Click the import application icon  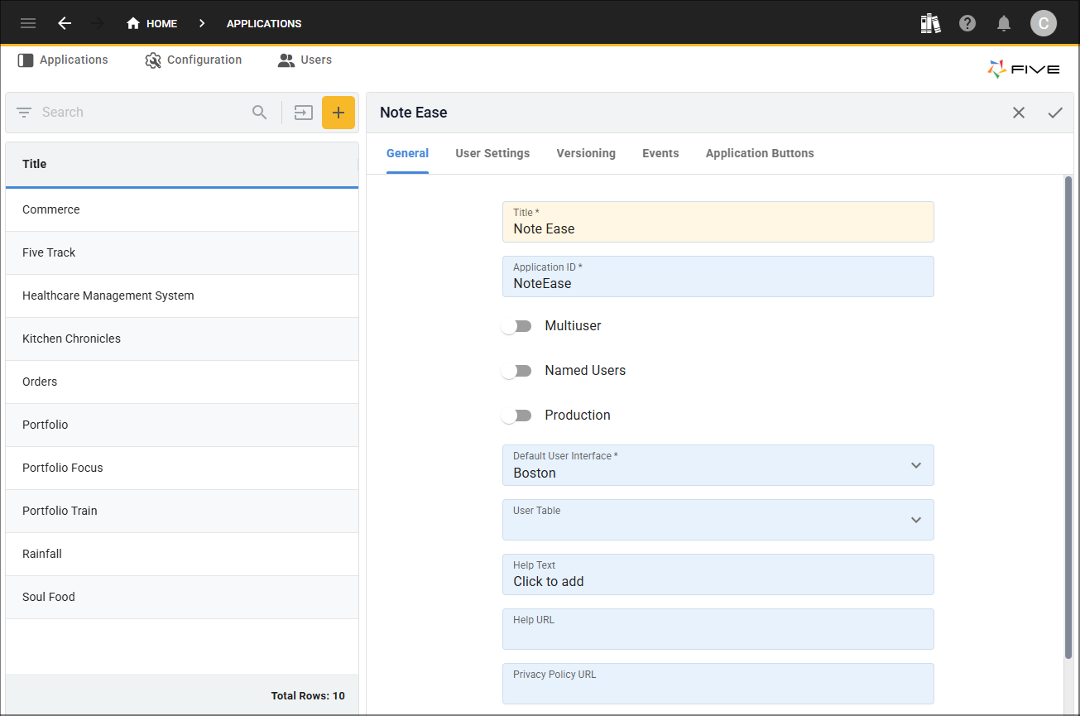point(304,113)
